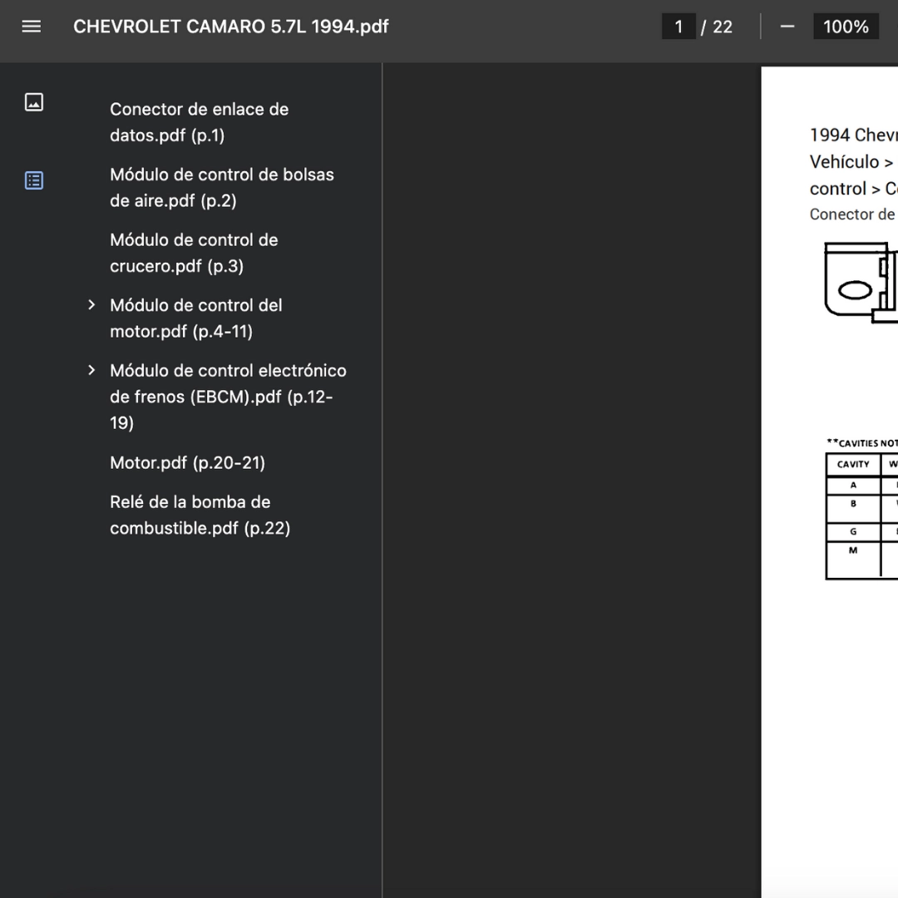Click the connector diagram image
Screen dimensions: 898x898
pos(861,283)
